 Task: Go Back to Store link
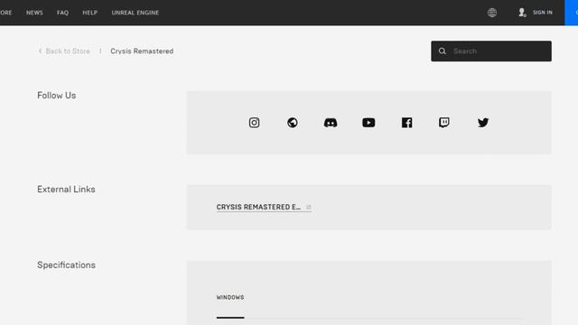point(68,51)
